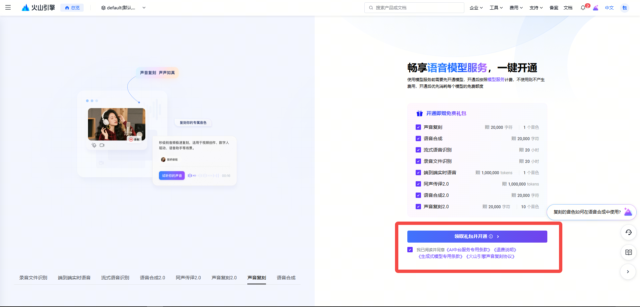Uncheck the 流式语音识别 checkbox

click(x=418, y=150)
